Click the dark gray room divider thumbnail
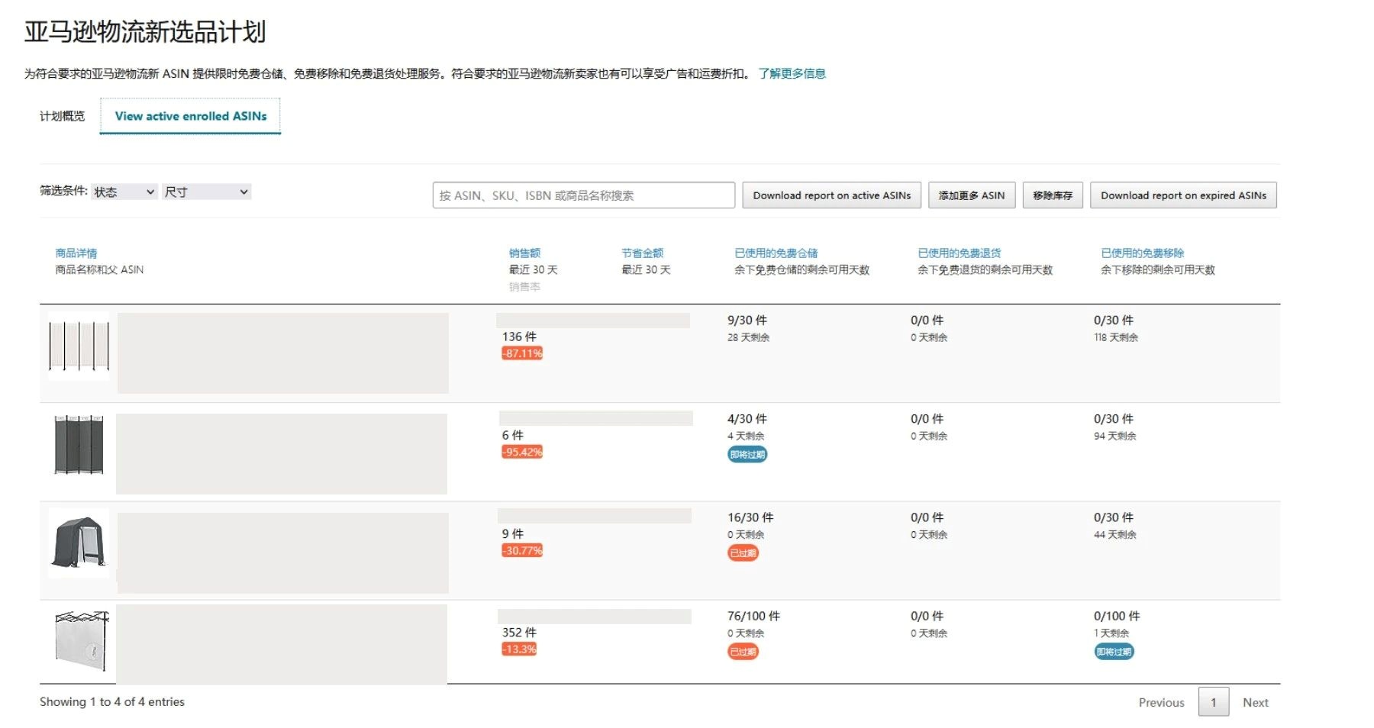 (x=79, y=445)
